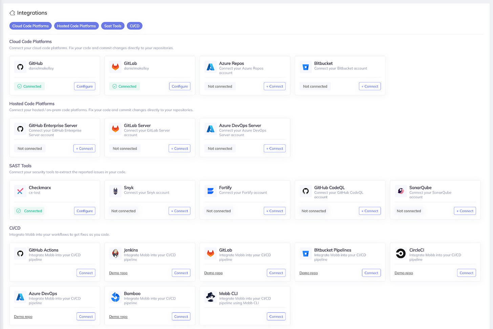Configure the GitHub cloud integration

click(x=85, y=86)
